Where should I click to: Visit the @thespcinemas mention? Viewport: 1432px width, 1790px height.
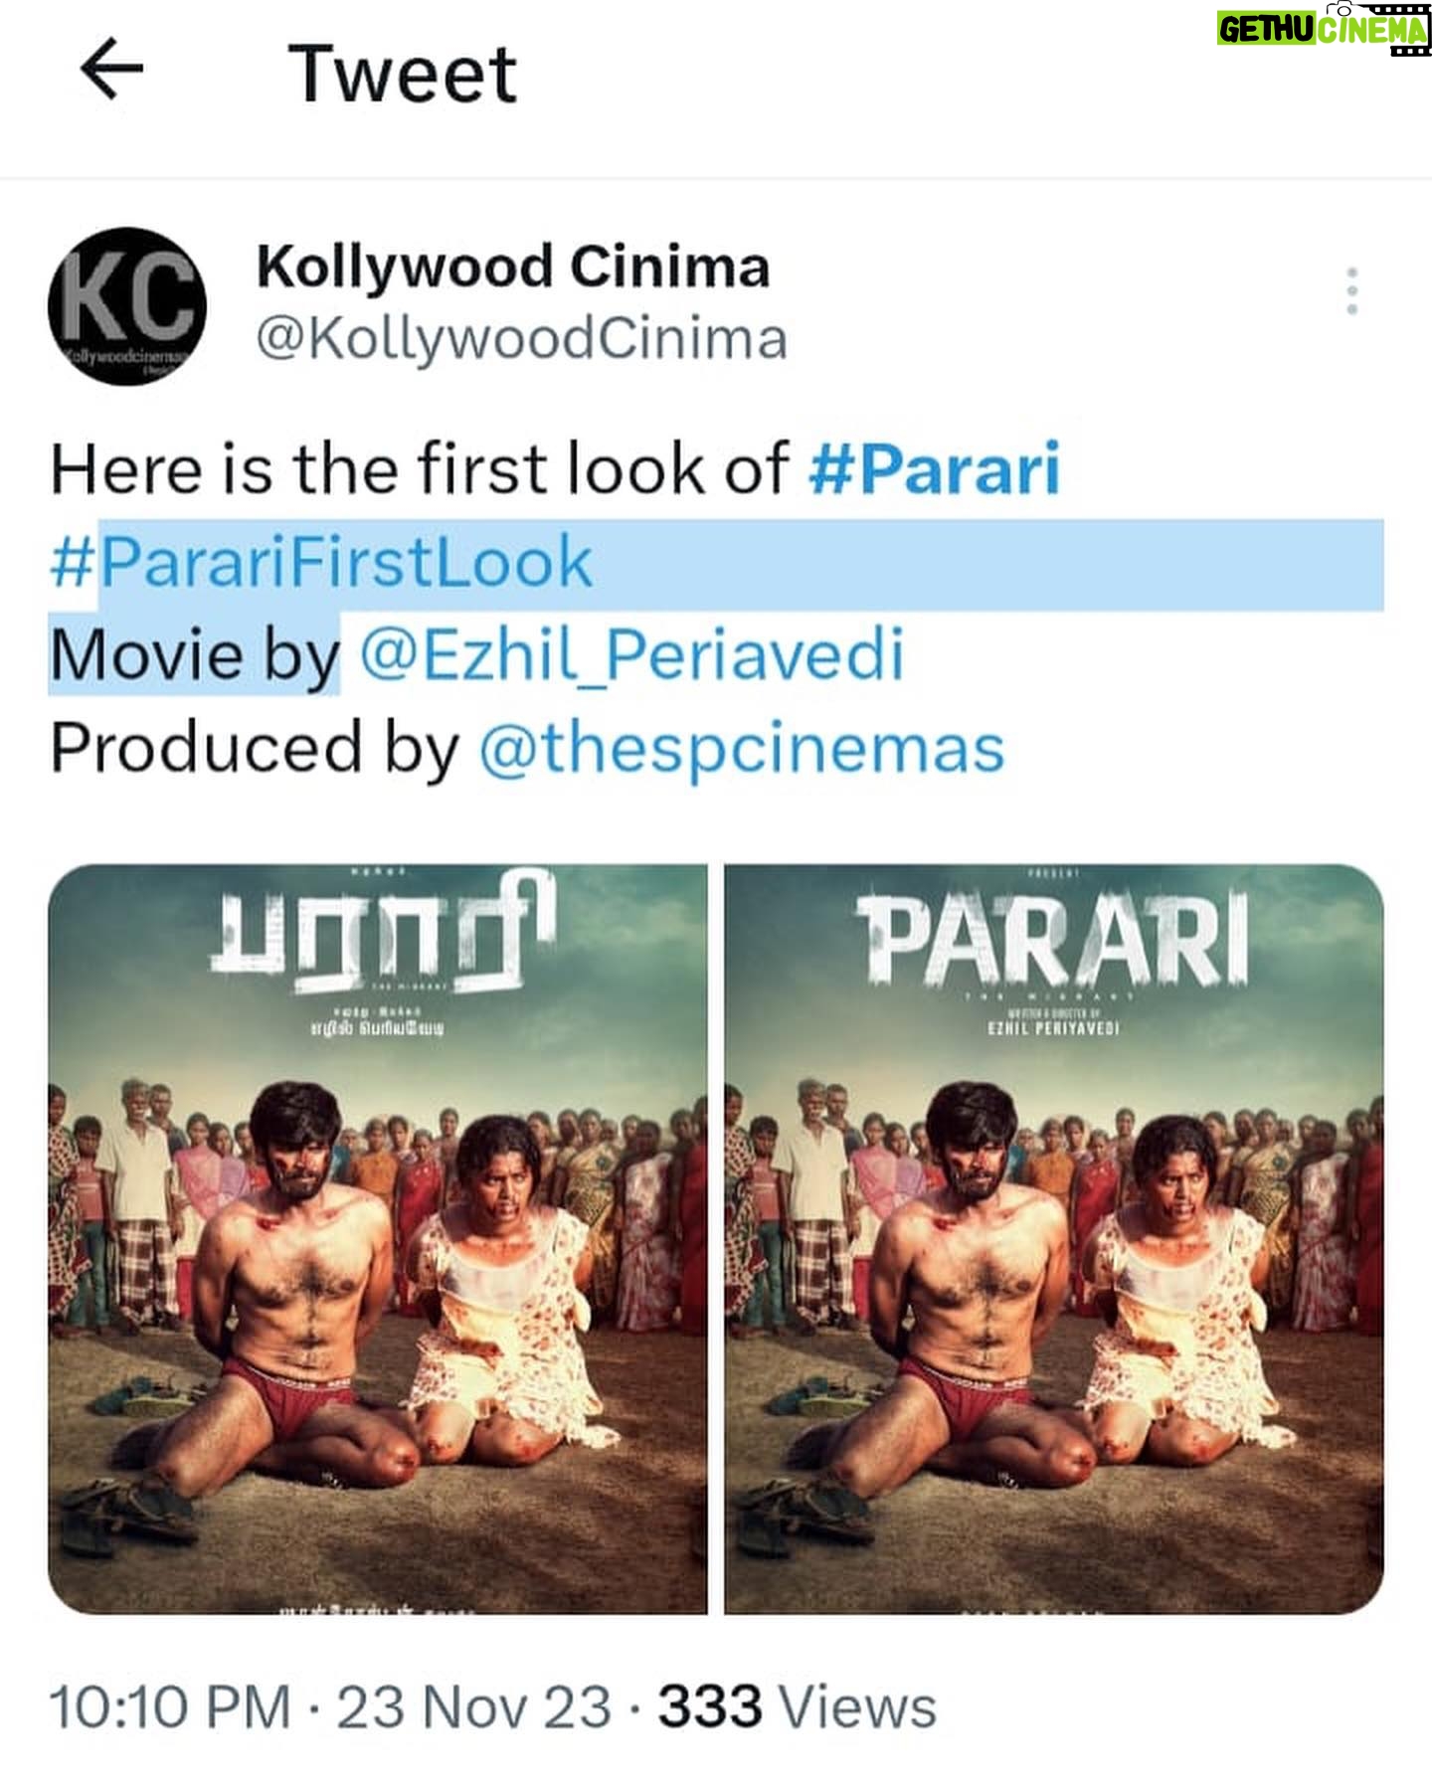[x=742, y=748]
